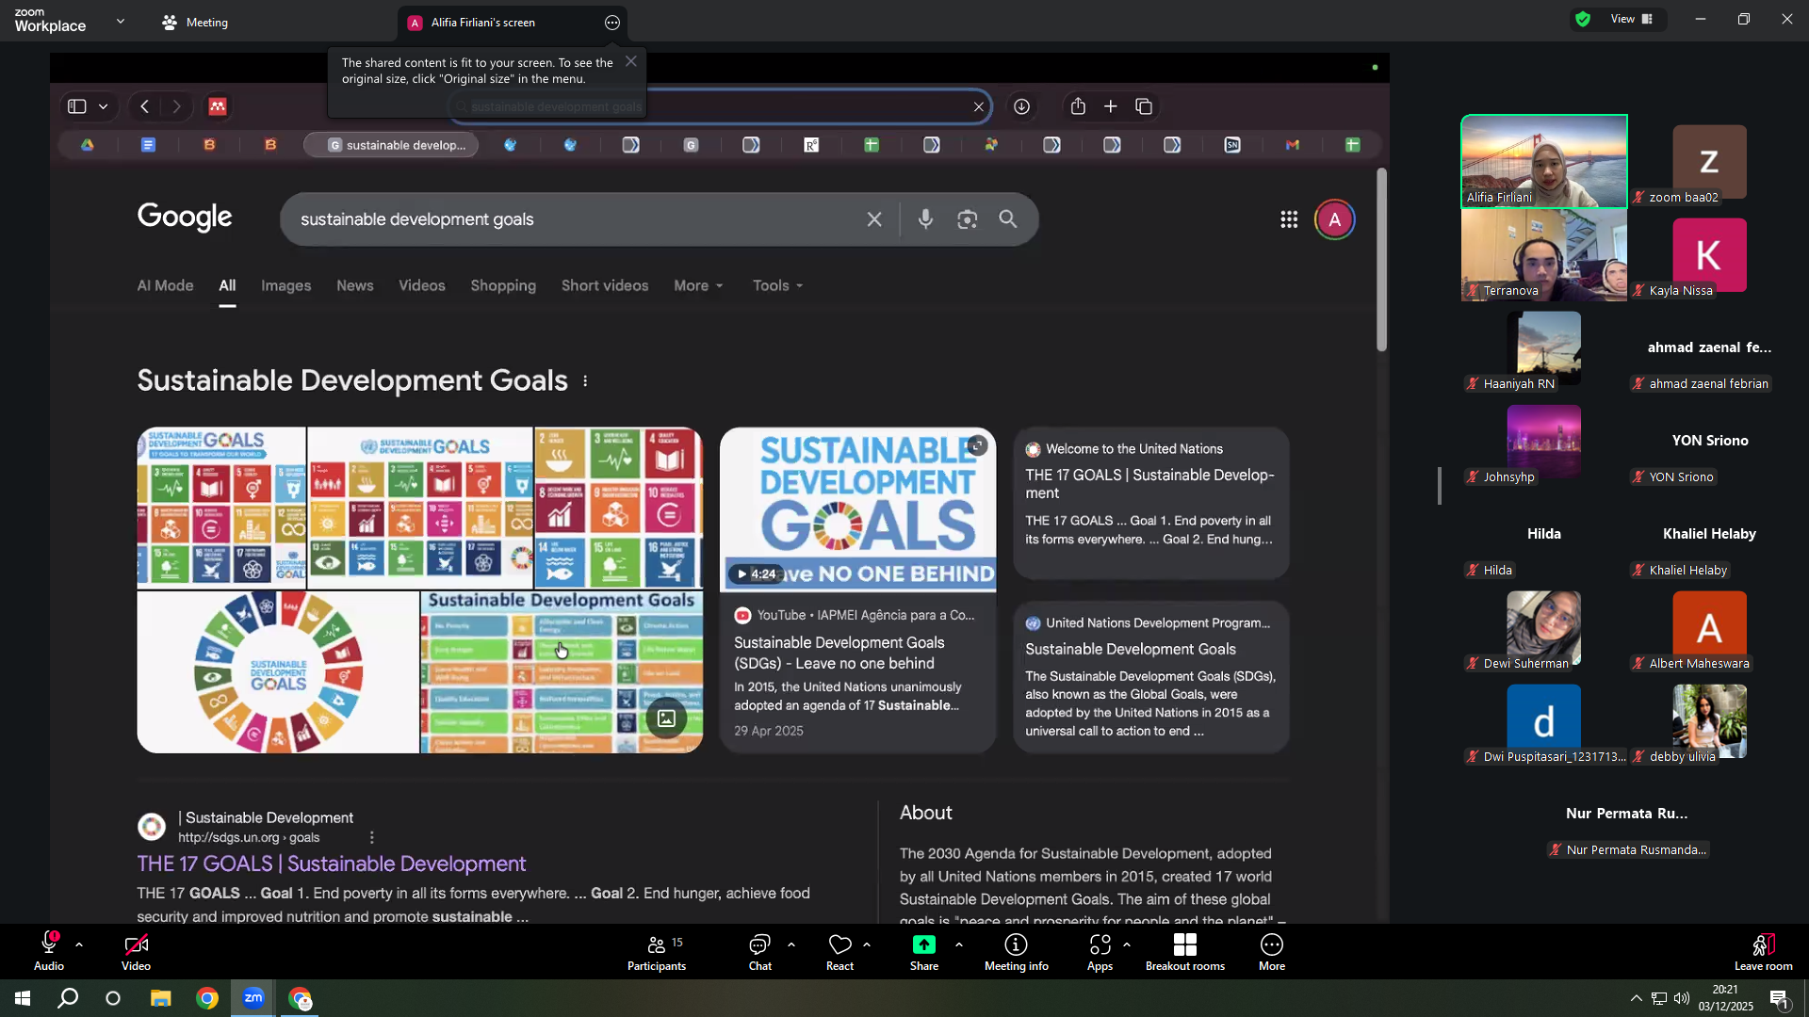Expand the Tools dropdown
The width and height of the screenshot is (1809, 1017).
(777, 285)
